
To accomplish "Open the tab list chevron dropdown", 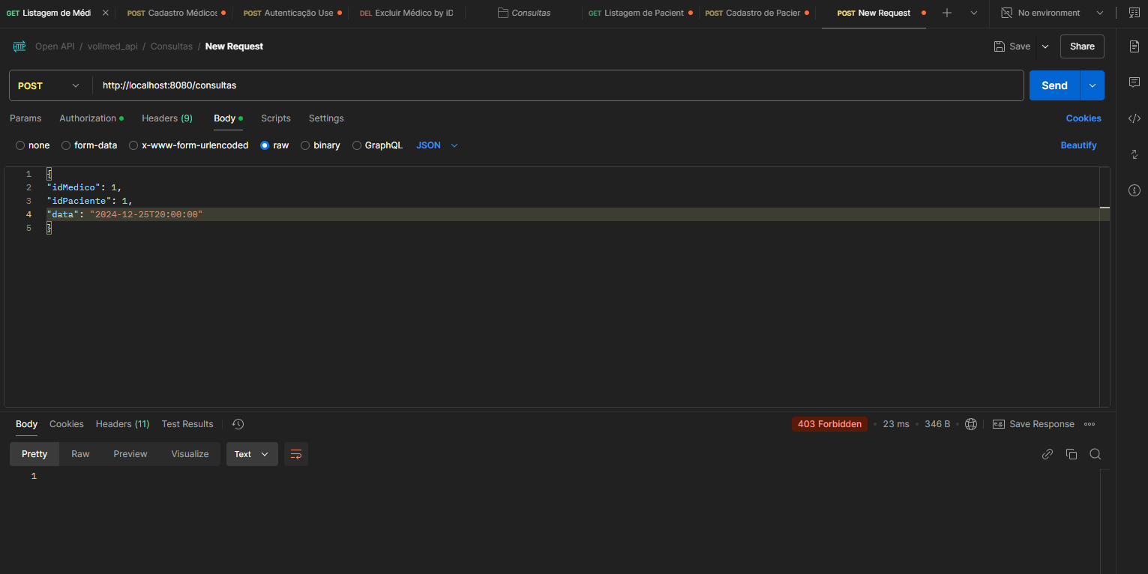I will [974, 13].
